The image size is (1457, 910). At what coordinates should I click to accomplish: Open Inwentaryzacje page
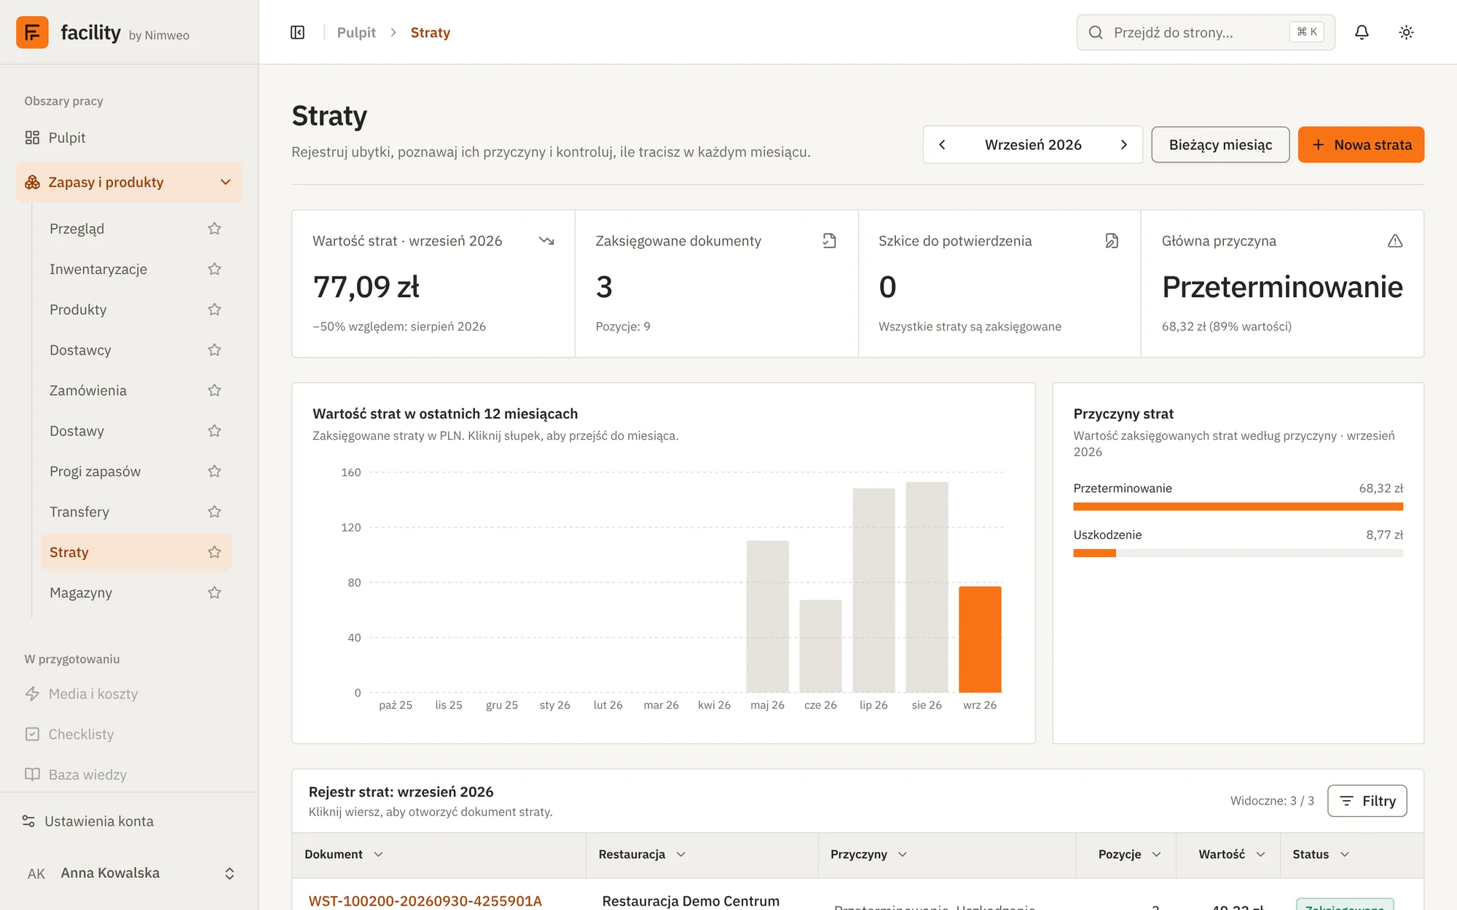pos(98,269)
